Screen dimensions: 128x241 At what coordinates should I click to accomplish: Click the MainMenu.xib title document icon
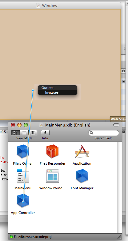(41, 125)
